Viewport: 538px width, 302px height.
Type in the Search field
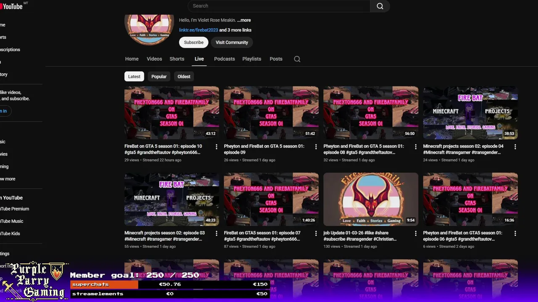pyautogui.click(x=279, y=6)
